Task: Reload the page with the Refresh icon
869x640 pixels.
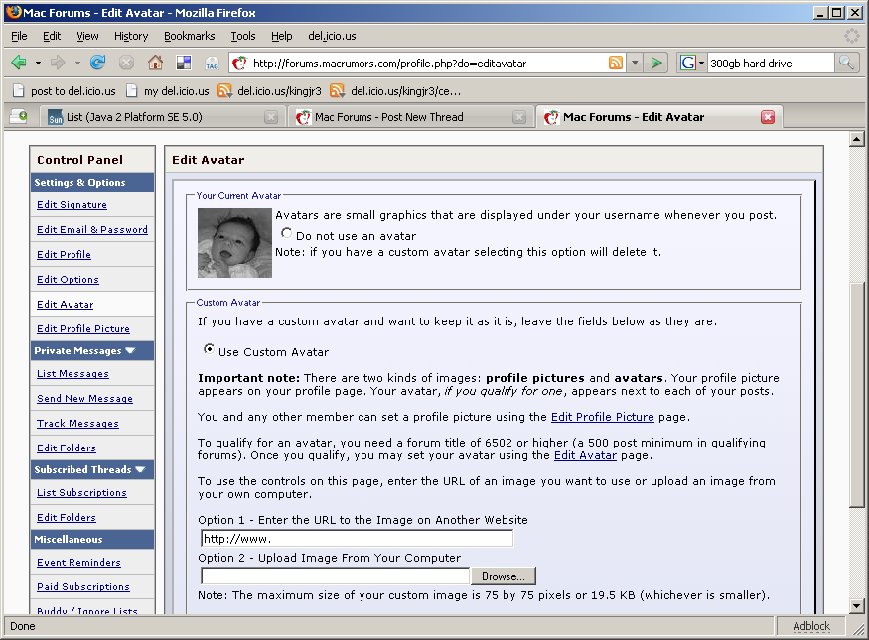Action: click(98, 63)
